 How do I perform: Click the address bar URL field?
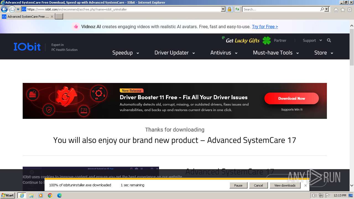tap(124, 9)
